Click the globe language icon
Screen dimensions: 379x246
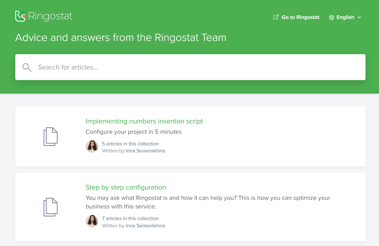tap(332, 17)
